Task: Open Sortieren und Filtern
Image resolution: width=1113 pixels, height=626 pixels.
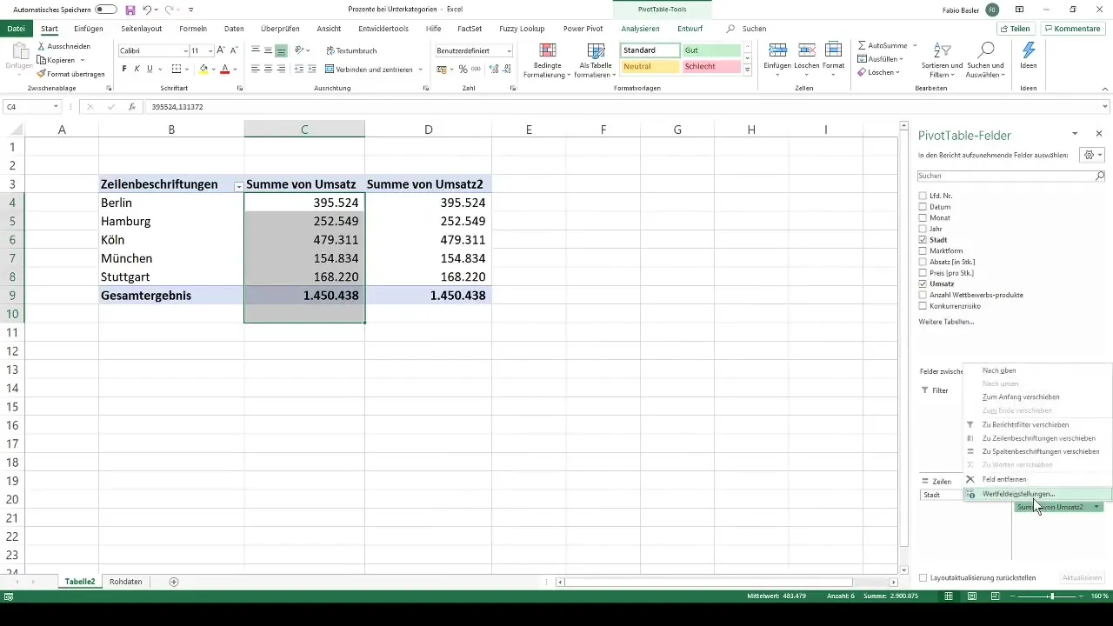Action: point(943,60)
